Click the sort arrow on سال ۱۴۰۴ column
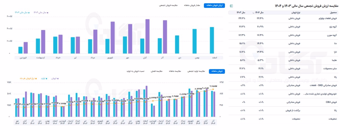 (253, 12)
